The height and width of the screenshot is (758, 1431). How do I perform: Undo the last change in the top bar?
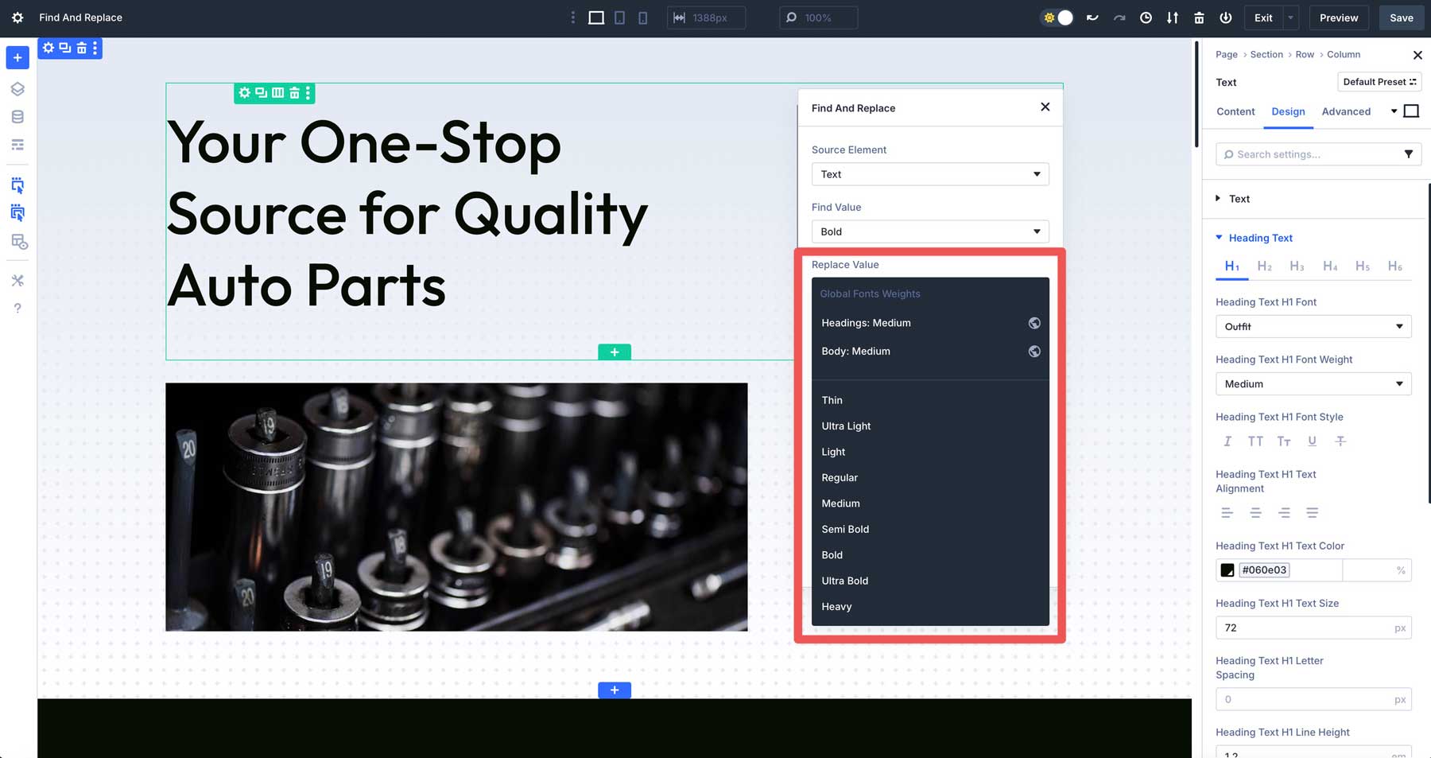pos(1092,17)
